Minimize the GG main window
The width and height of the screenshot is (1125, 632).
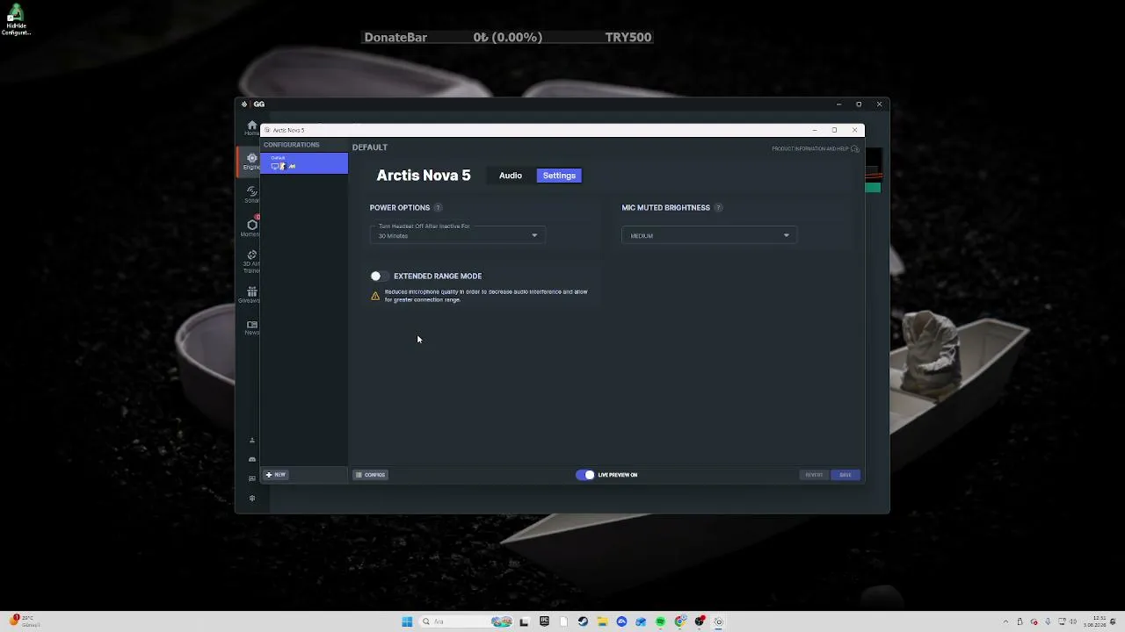pos(838,104)
